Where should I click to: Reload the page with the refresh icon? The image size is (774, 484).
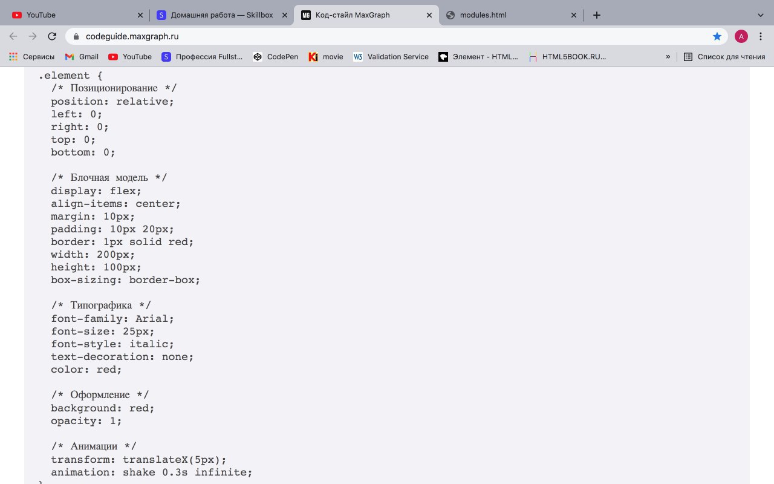click(x=52, y=36)
